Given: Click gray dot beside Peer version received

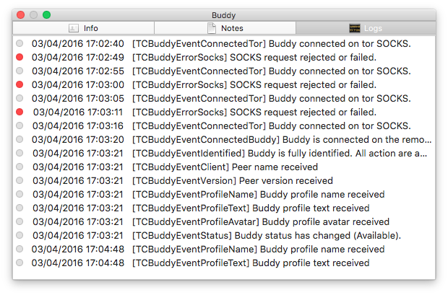Looking at the screenshot, I should 20,180.
